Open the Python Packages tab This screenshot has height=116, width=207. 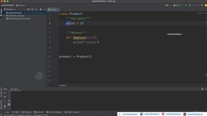pos(54,112)
